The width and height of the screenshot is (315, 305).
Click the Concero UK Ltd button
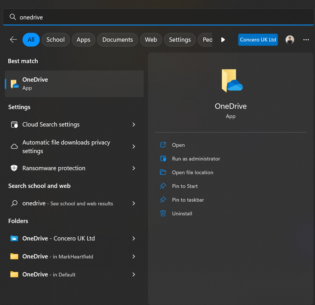258,40
